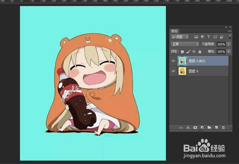Filter layers by shape layer icon
Image resolution: width=239 pixels, height=164 pixels.
click(215, 37)
